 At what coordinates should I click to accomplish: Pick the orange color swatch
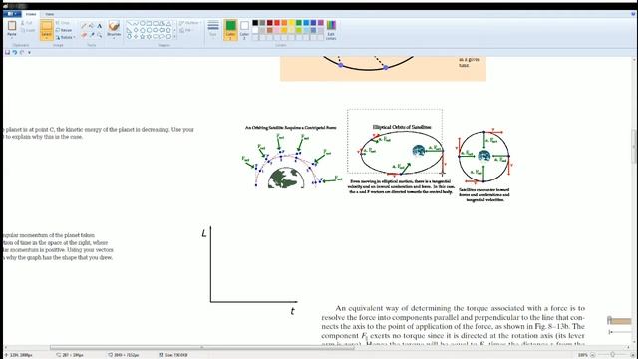pos(284,22)
